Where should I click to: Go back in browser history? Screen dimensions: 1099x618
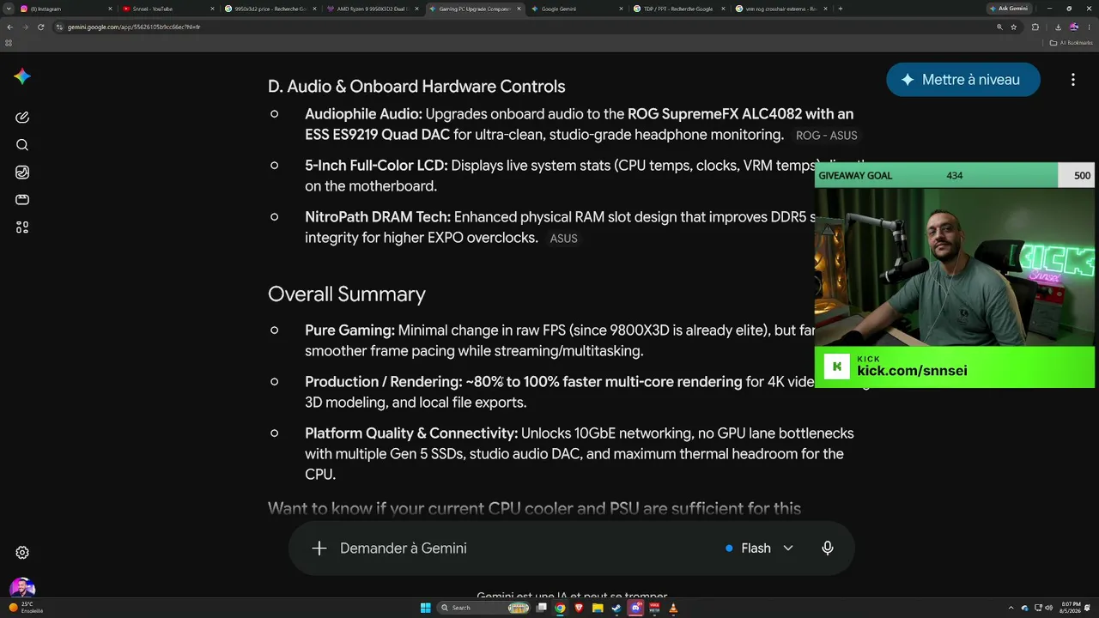click(x=9, y=27)
